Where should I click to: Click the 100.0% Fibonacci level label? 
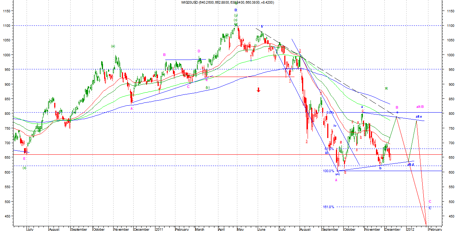(x=328, y=171)
